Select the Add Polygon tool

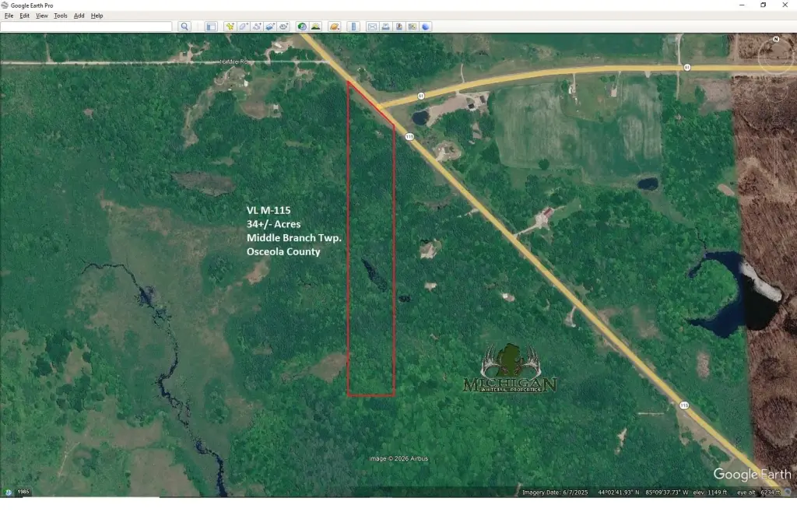(x=243, y=26)
